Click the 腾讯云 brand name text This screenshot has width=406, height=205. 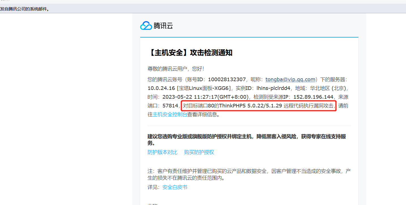(163, 26)
